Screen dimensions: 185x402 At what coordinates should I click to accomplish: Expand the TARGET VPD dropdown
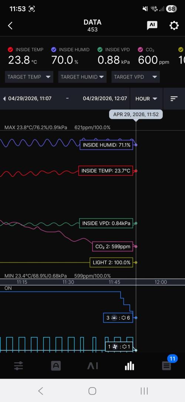pyautogui.click(x=136, y=77)
